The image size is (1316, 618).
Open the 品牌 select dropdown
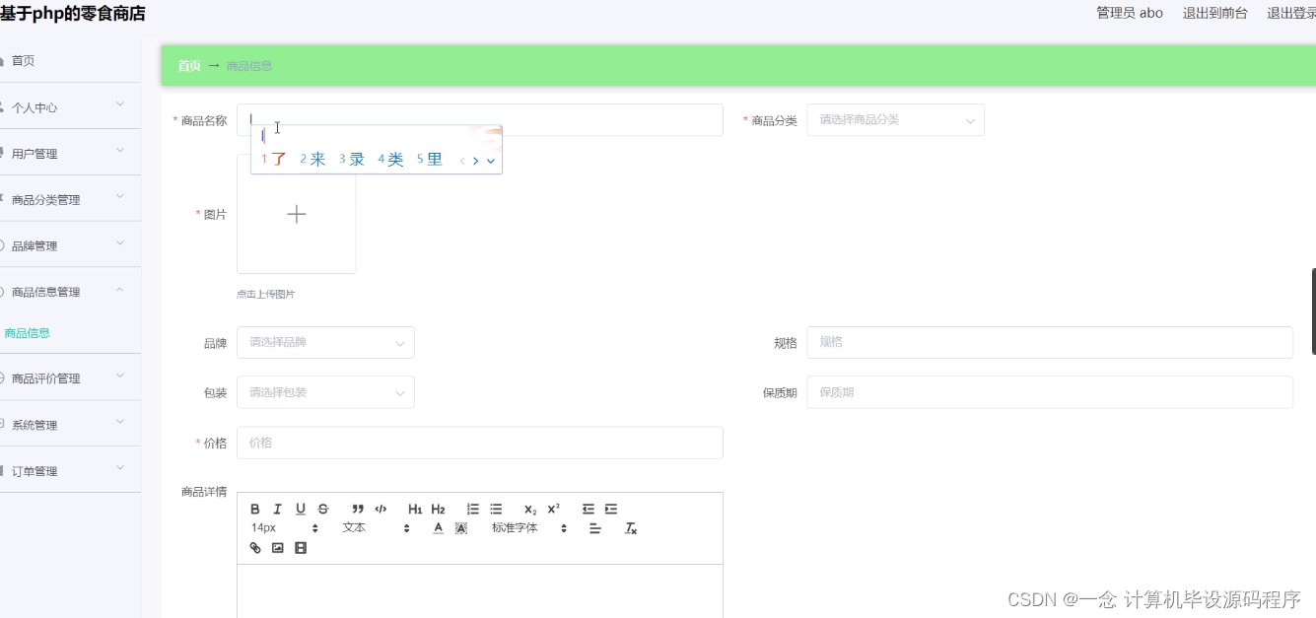pos(325,342)
